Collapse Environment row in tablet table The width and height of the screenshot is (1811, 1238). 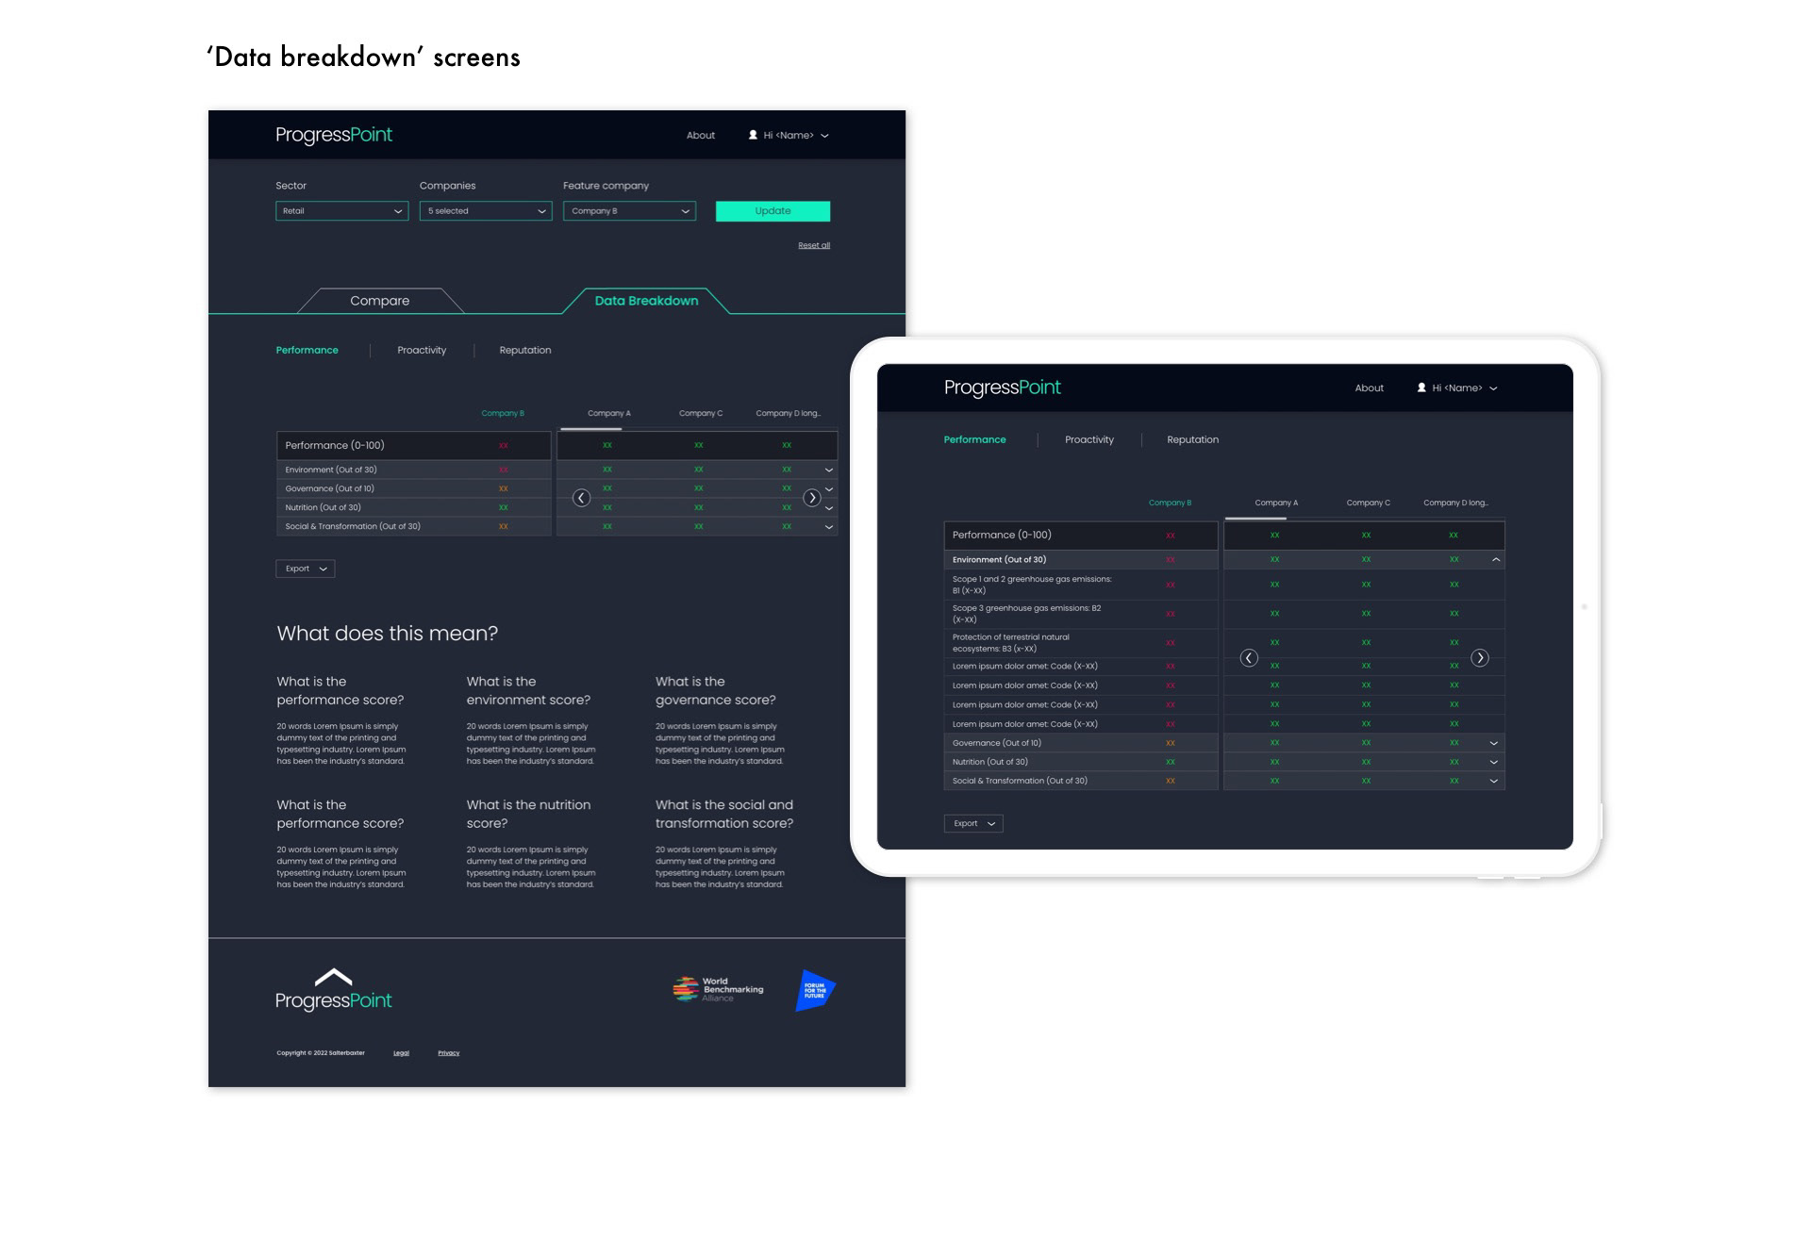coord(1496,560)
